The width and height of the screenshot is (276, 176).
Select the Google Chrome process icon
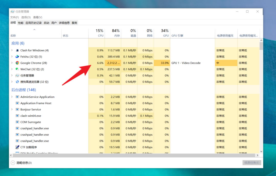17,63
